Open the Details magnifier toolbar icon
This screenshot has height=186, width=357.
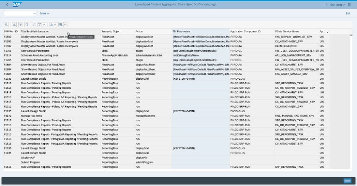[x=6, y=24]
